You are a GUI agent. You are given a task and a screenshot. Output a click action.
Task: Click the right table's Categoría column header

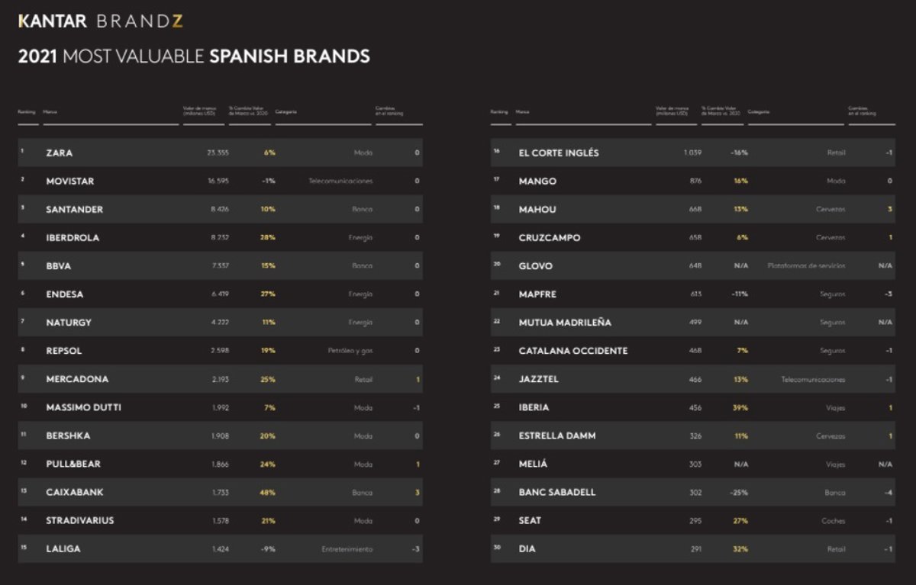point(759,112)
